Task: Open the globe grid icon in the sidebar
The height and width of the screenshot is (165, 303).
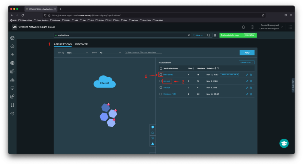Action: (12, 63)
